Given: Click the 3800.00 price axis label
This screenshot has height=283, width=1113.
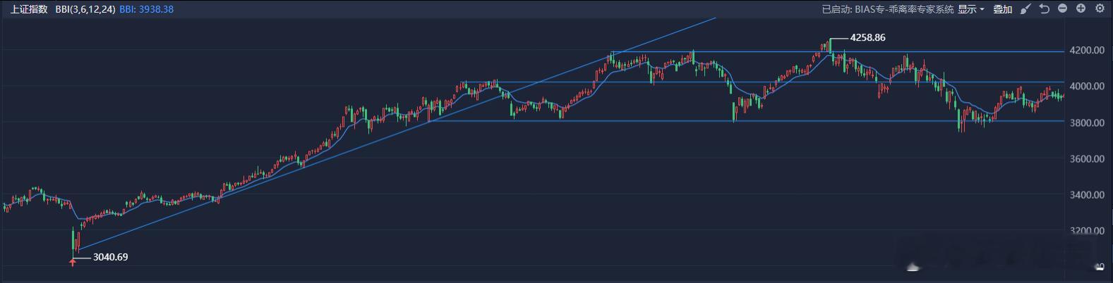Looking at the screenshot, I should click(x=1087, y=123).
